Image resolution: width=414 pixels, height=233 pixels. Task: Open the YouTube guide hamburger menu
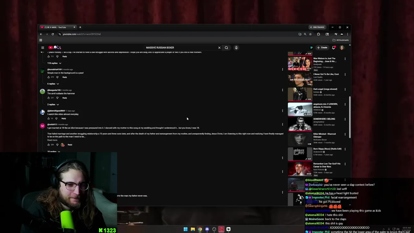click(x=42, y=48)
